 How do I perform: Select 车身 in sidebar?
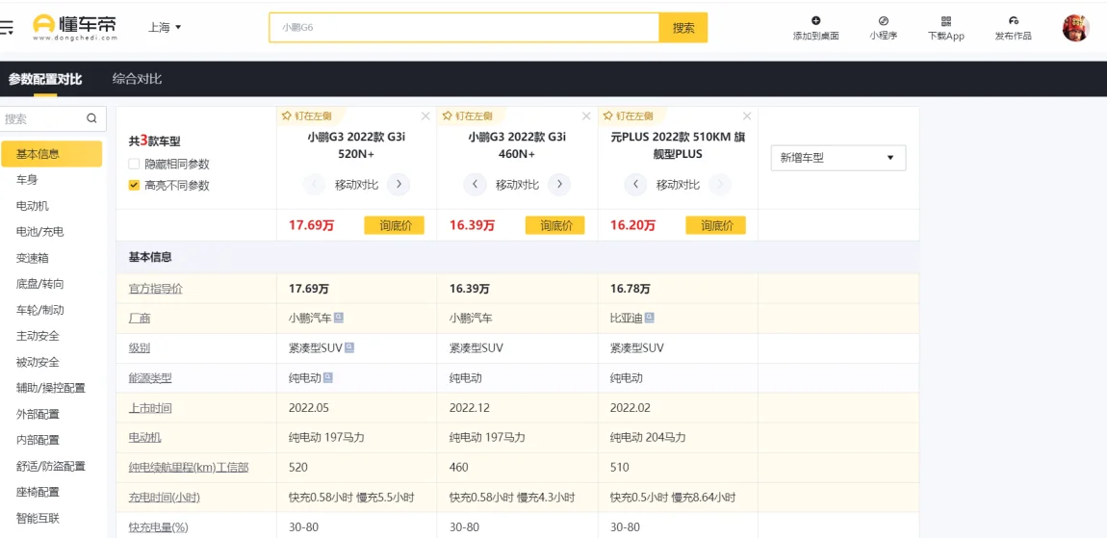(x=27, y=180)
